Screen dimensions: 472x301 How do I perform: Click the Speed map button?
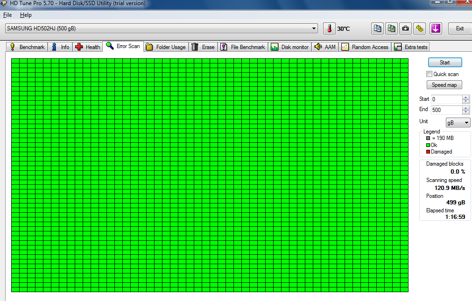coord(444,85)
